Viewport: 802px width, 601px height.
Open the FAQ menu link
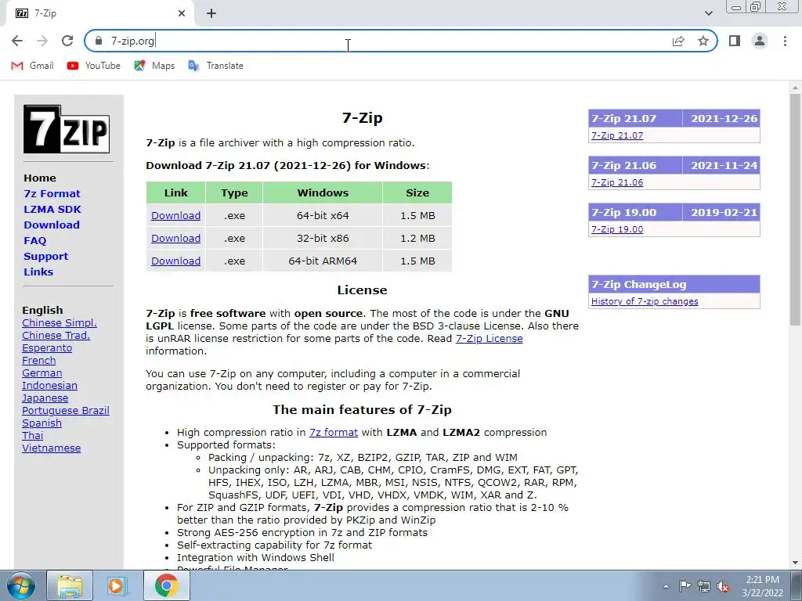(34, 241)
